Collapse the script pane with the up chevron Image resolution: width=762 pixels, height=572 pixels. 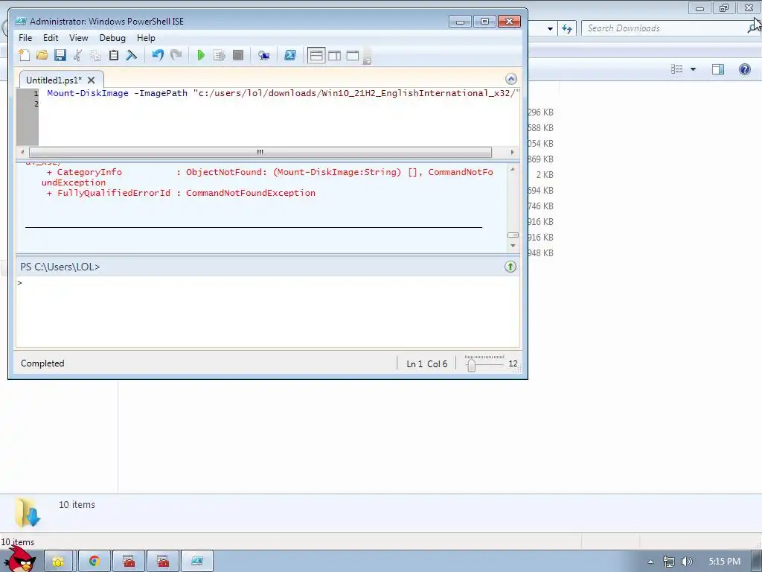[x=510, y=79]
